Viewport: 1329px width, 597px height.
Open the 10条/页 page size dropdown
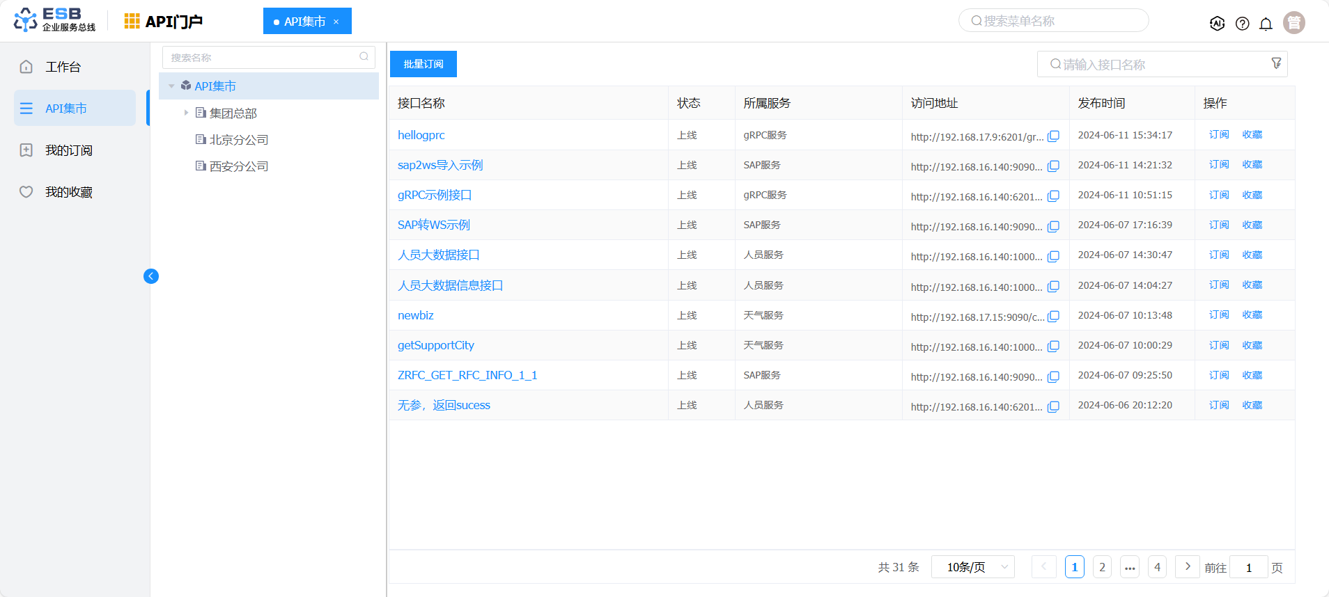[x=972, y=567]
